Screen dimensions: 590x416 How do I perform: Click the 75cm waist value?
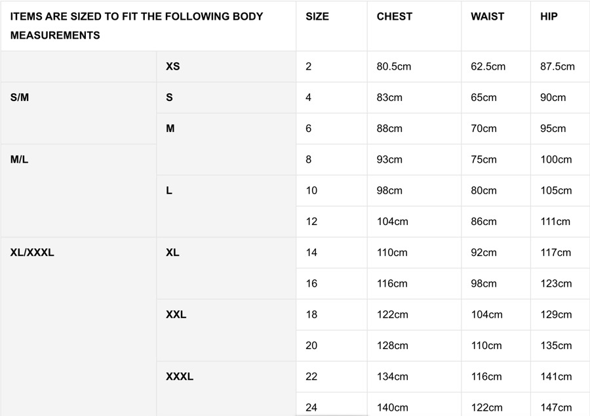point(484,159)
